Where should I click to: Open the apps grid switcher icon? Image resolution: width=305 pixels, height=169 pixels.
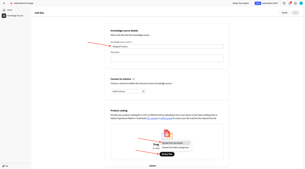[x=296, y=3]
